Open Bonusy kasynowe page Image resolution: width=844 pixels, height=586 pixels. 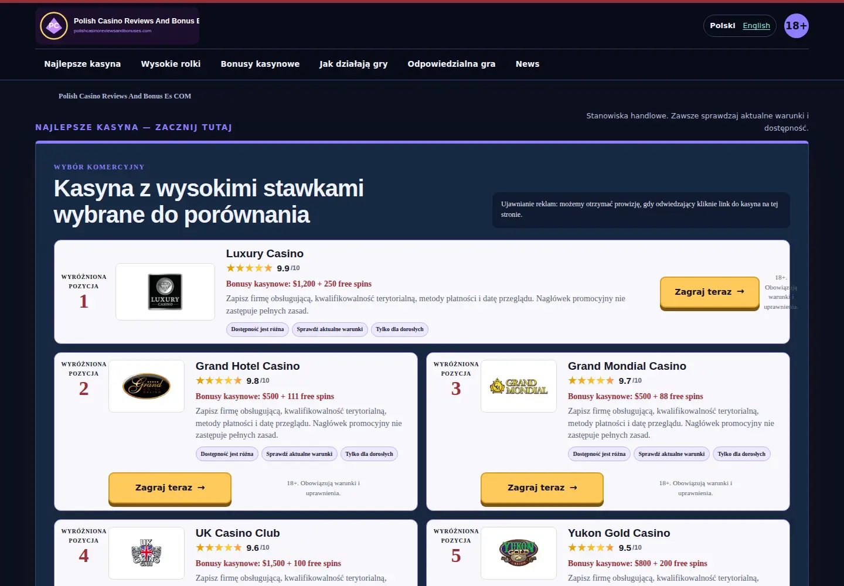(x=260, y=64)
